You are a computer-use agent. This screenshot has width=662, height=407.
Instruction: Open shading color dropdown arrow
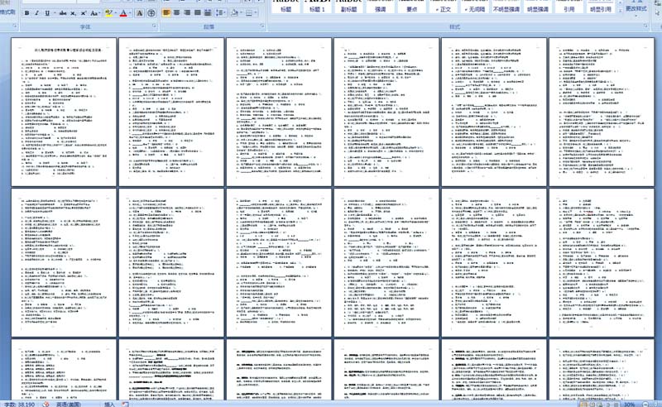click(x=241, y=12)
